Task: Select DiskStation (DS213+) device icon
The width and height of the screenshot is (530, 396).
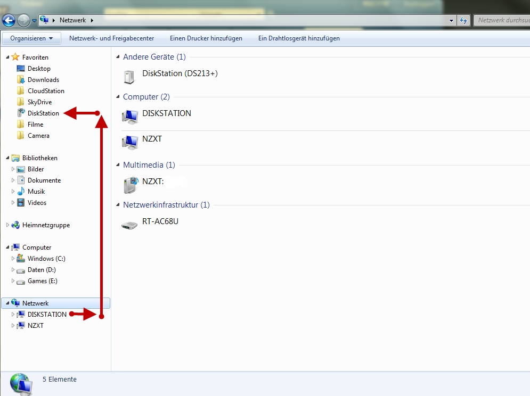Action: point(129,77)
